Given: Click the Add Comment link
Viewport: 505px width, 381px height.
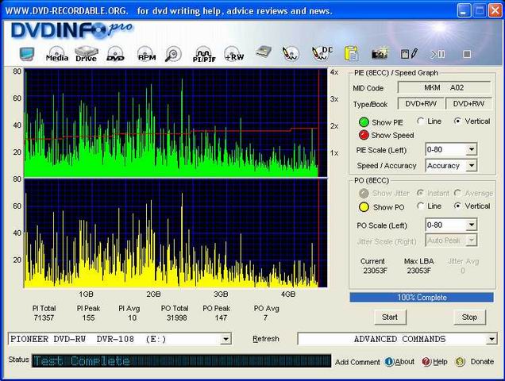Looking at the screenshot, I should click(x=357, y=362).
